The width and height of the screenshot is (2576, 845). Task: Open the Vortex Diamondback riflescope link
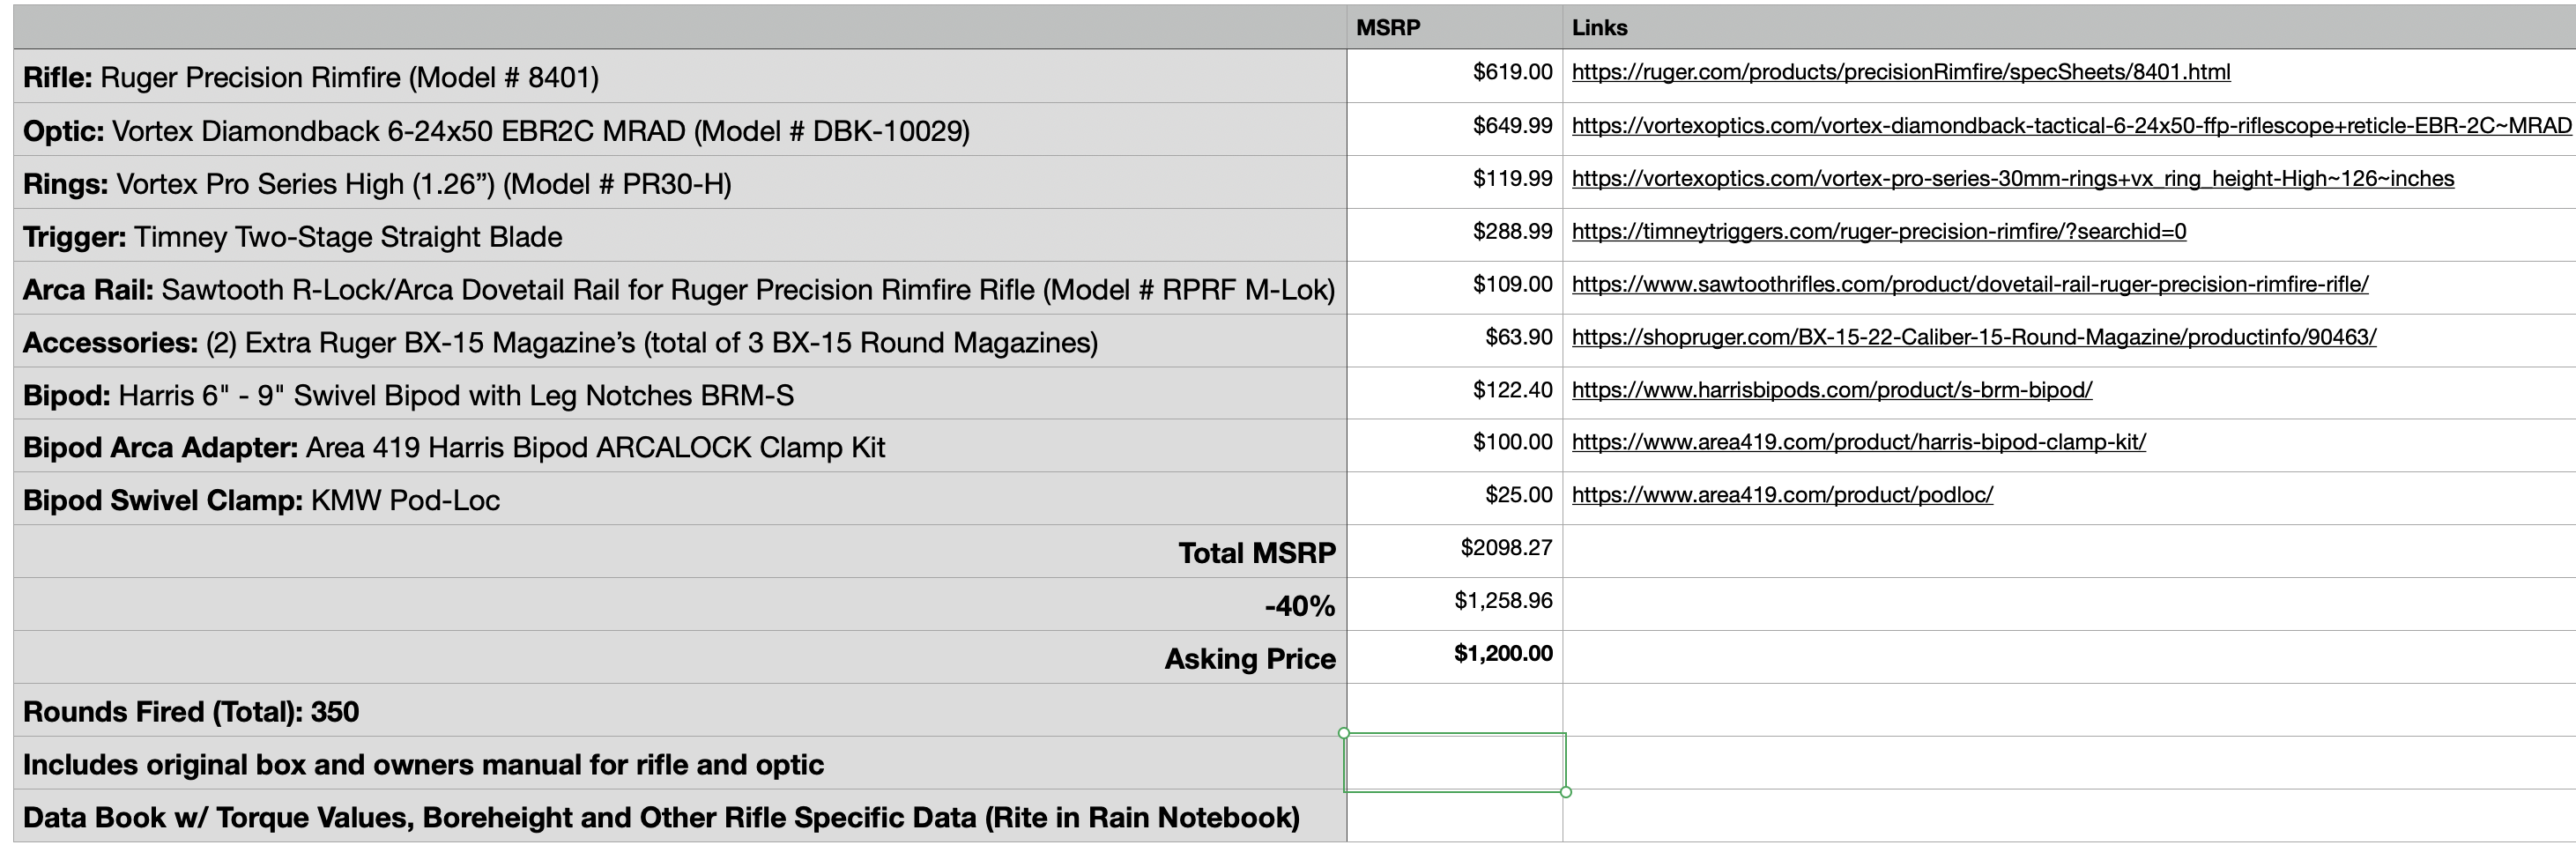click(2071, 126)
